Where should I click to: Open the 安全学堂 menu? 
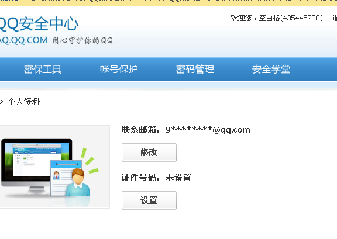(271, 69)
